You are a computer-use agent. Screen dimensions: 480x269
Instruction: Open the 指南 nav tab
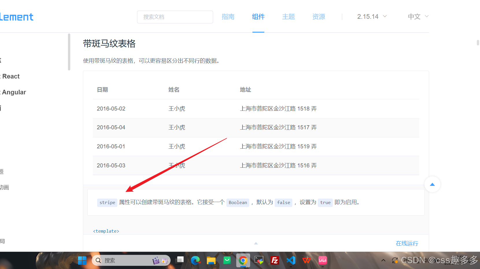coord(228,17)
